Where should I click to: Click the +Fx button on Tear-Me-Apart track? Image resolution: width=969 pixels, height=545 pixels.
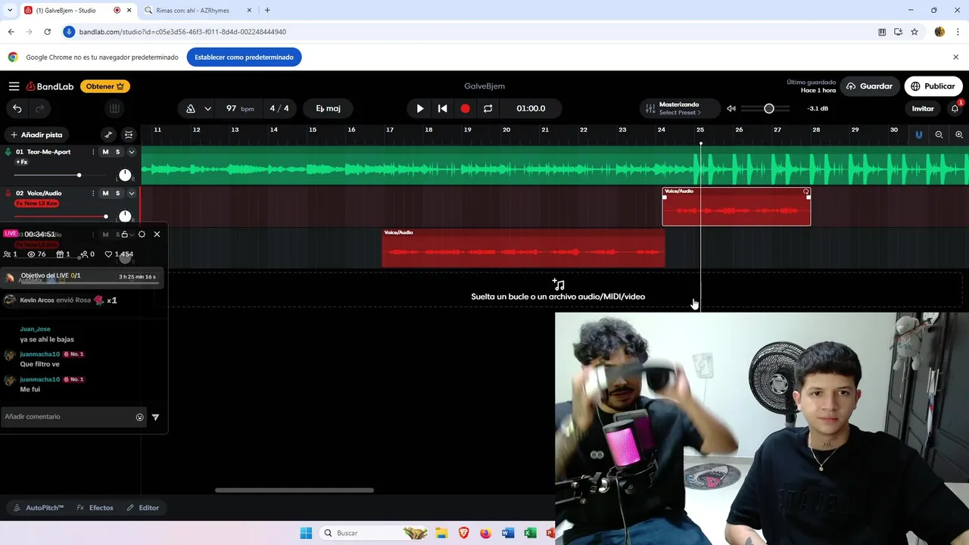(x=22, y=162)
